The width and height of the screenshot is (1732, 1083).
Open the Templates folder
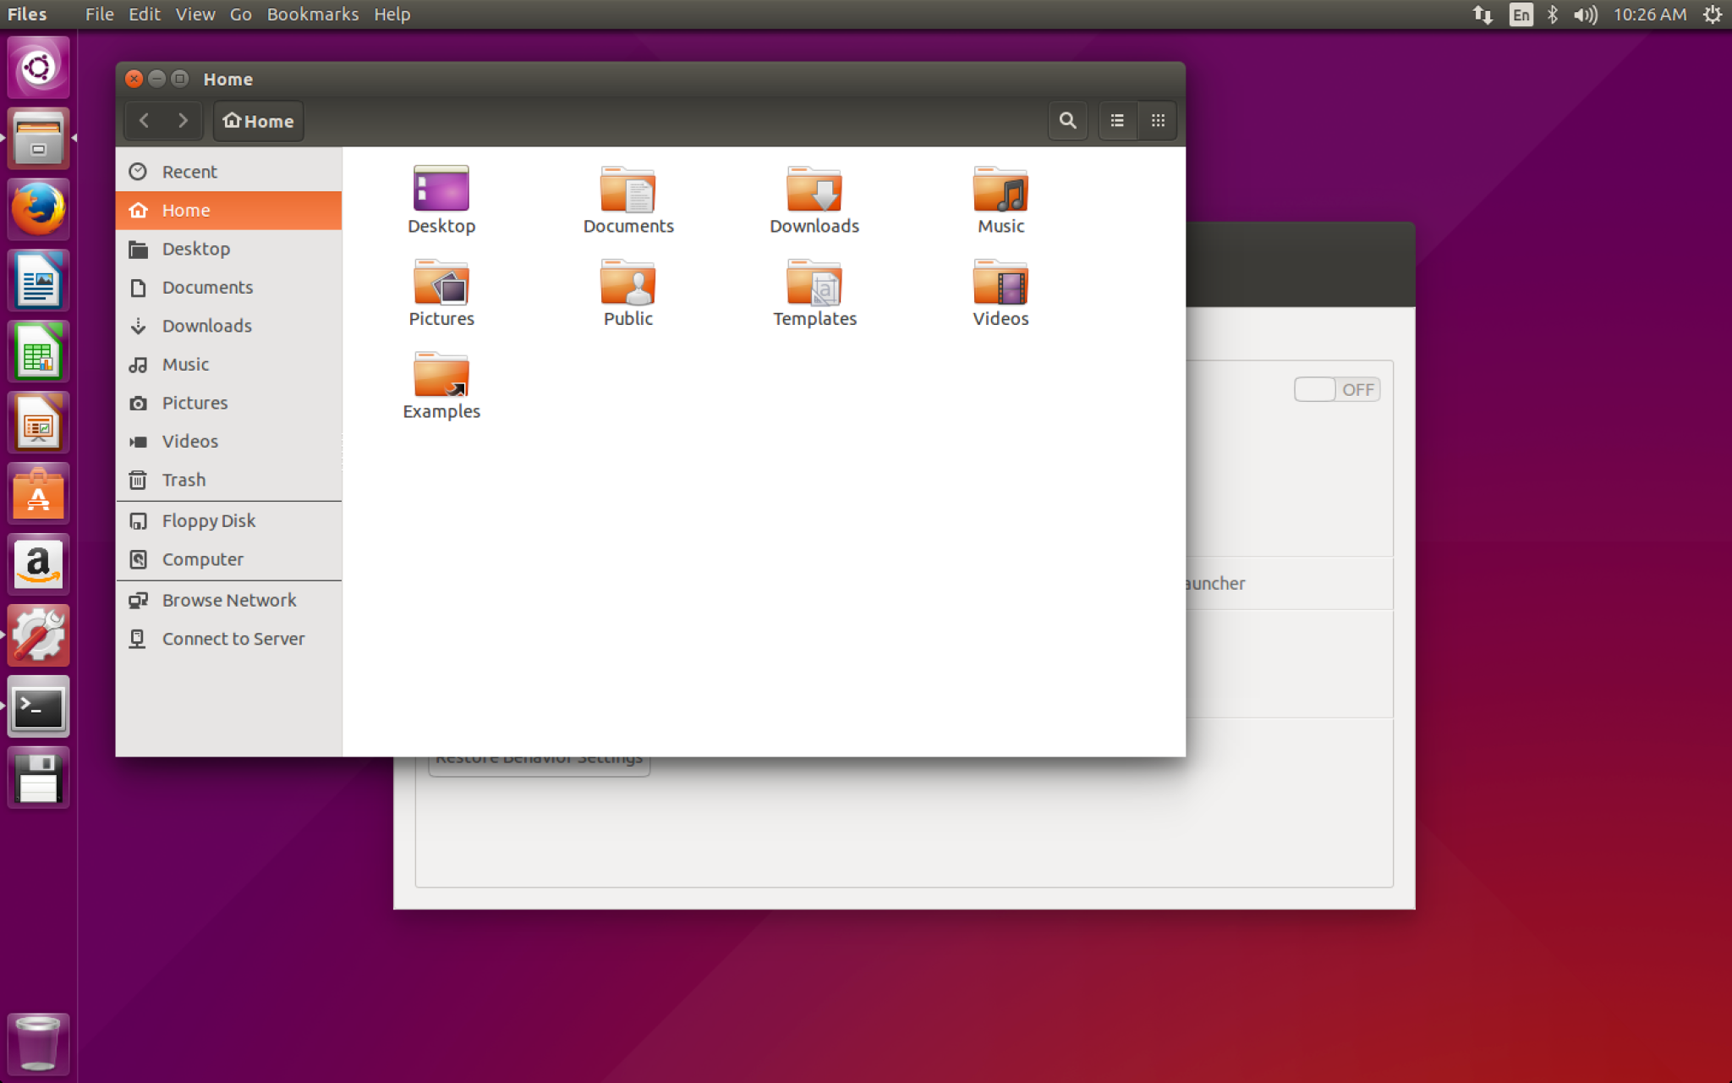pyautogui.click(x=814, y=292)
